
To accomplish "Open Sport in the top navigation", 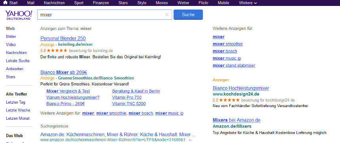I will point(79,3).
